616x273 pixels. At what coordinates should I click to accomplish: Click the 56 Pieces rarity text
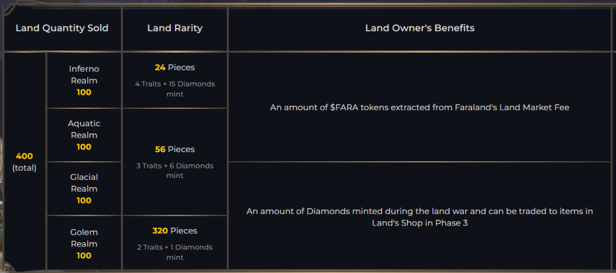pyautogui.click(x=174, y=149)
